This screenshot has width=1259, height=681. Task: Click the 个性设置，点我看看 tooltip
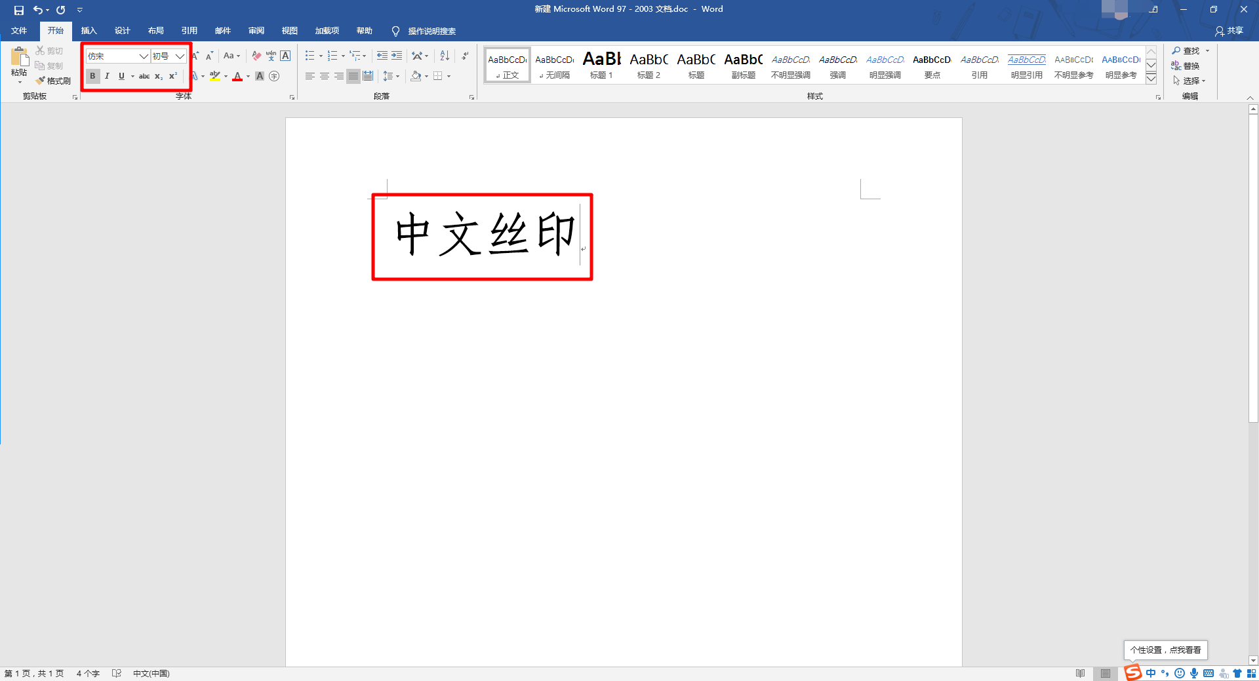tap(1165, 650)
